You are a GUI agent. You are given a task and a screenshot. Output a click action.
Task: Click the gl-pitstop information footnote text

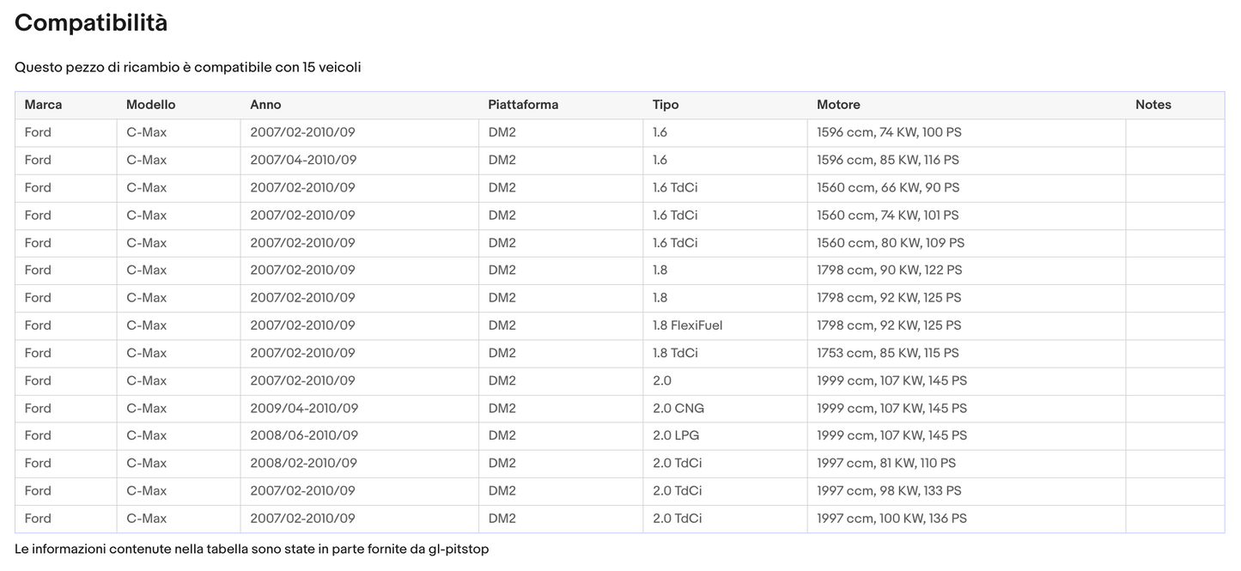point(252,549)
